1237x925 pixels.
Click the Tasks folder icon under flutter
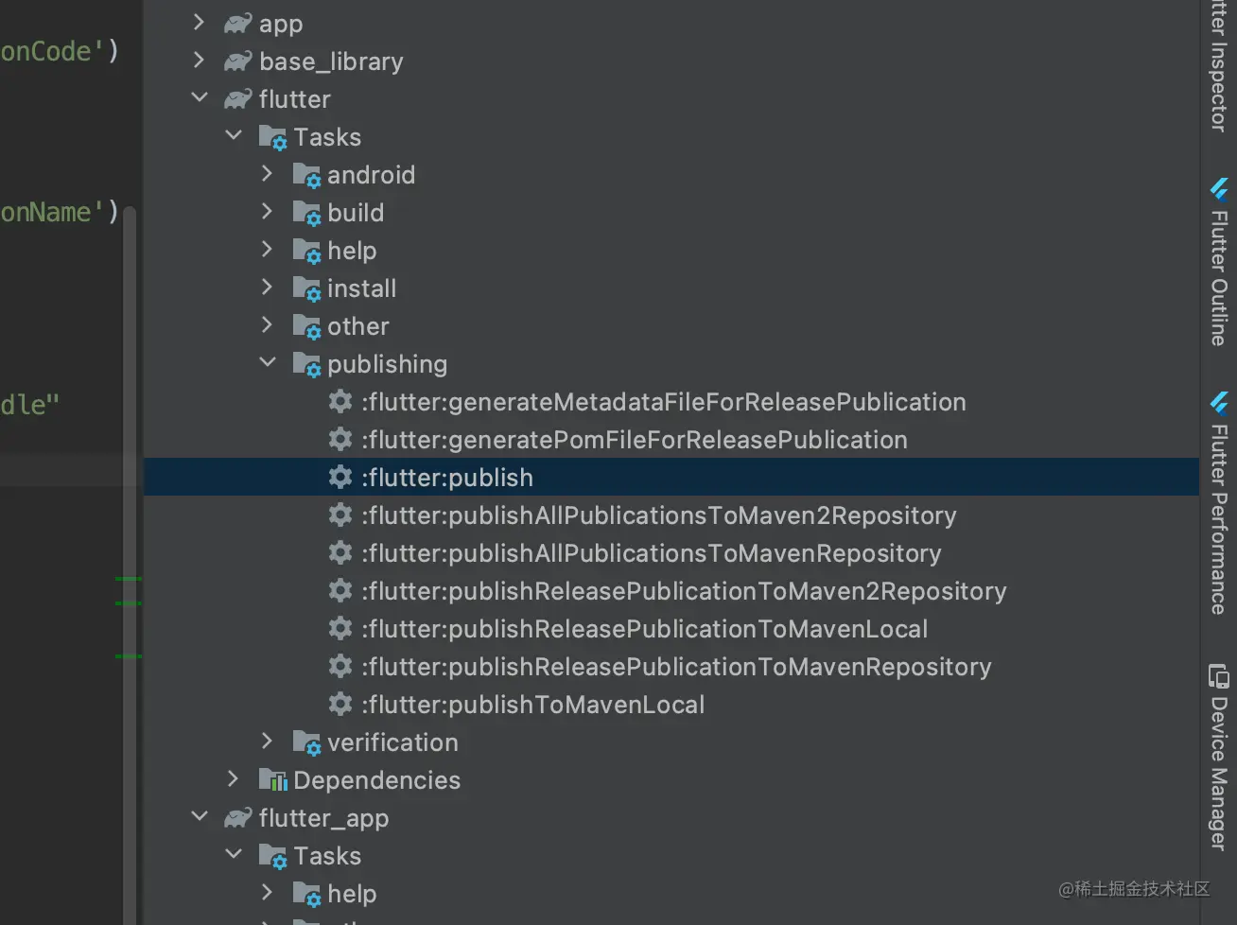[x=272, y=138]
